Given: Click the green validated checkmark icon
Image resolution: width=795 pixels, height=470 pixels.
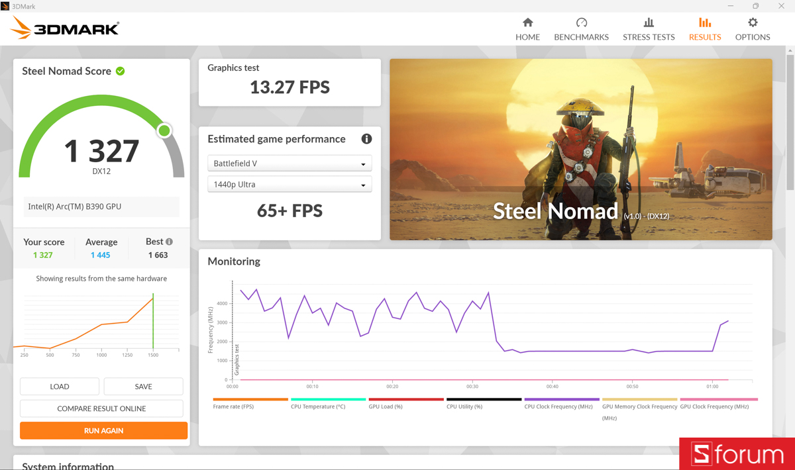Looking at the screenshot, I should pyautogui.click(x=121, y=71).
